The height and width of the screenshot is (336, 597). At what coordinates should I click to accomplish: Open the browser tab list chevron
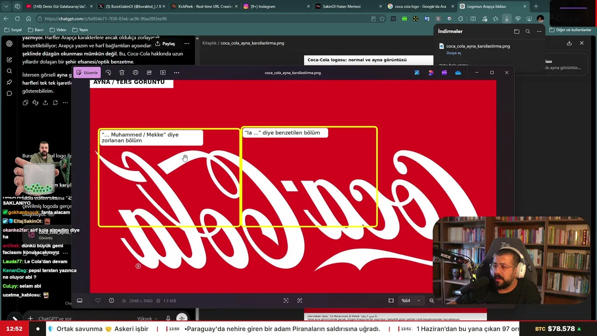(x=6, y=7)
